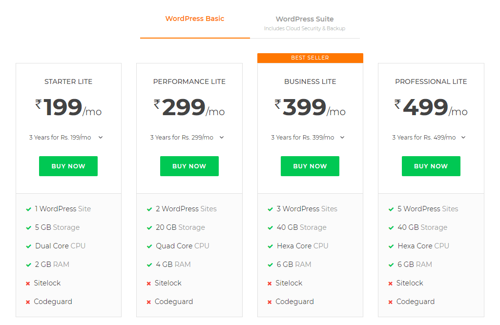Click the red cross next to Starter Lite's Sitelock
This screenshot has height=325, width=500.
[28, 283]
